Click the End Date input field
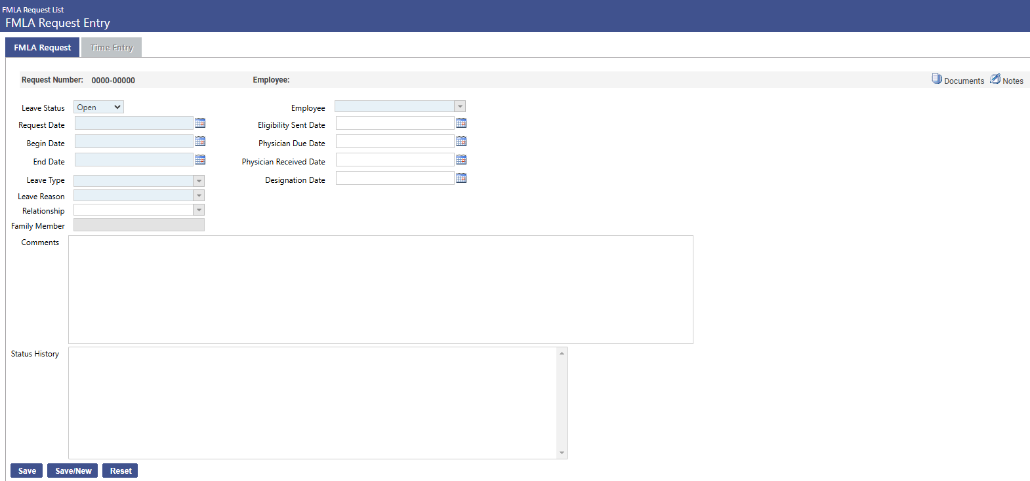 pos(134,160)
